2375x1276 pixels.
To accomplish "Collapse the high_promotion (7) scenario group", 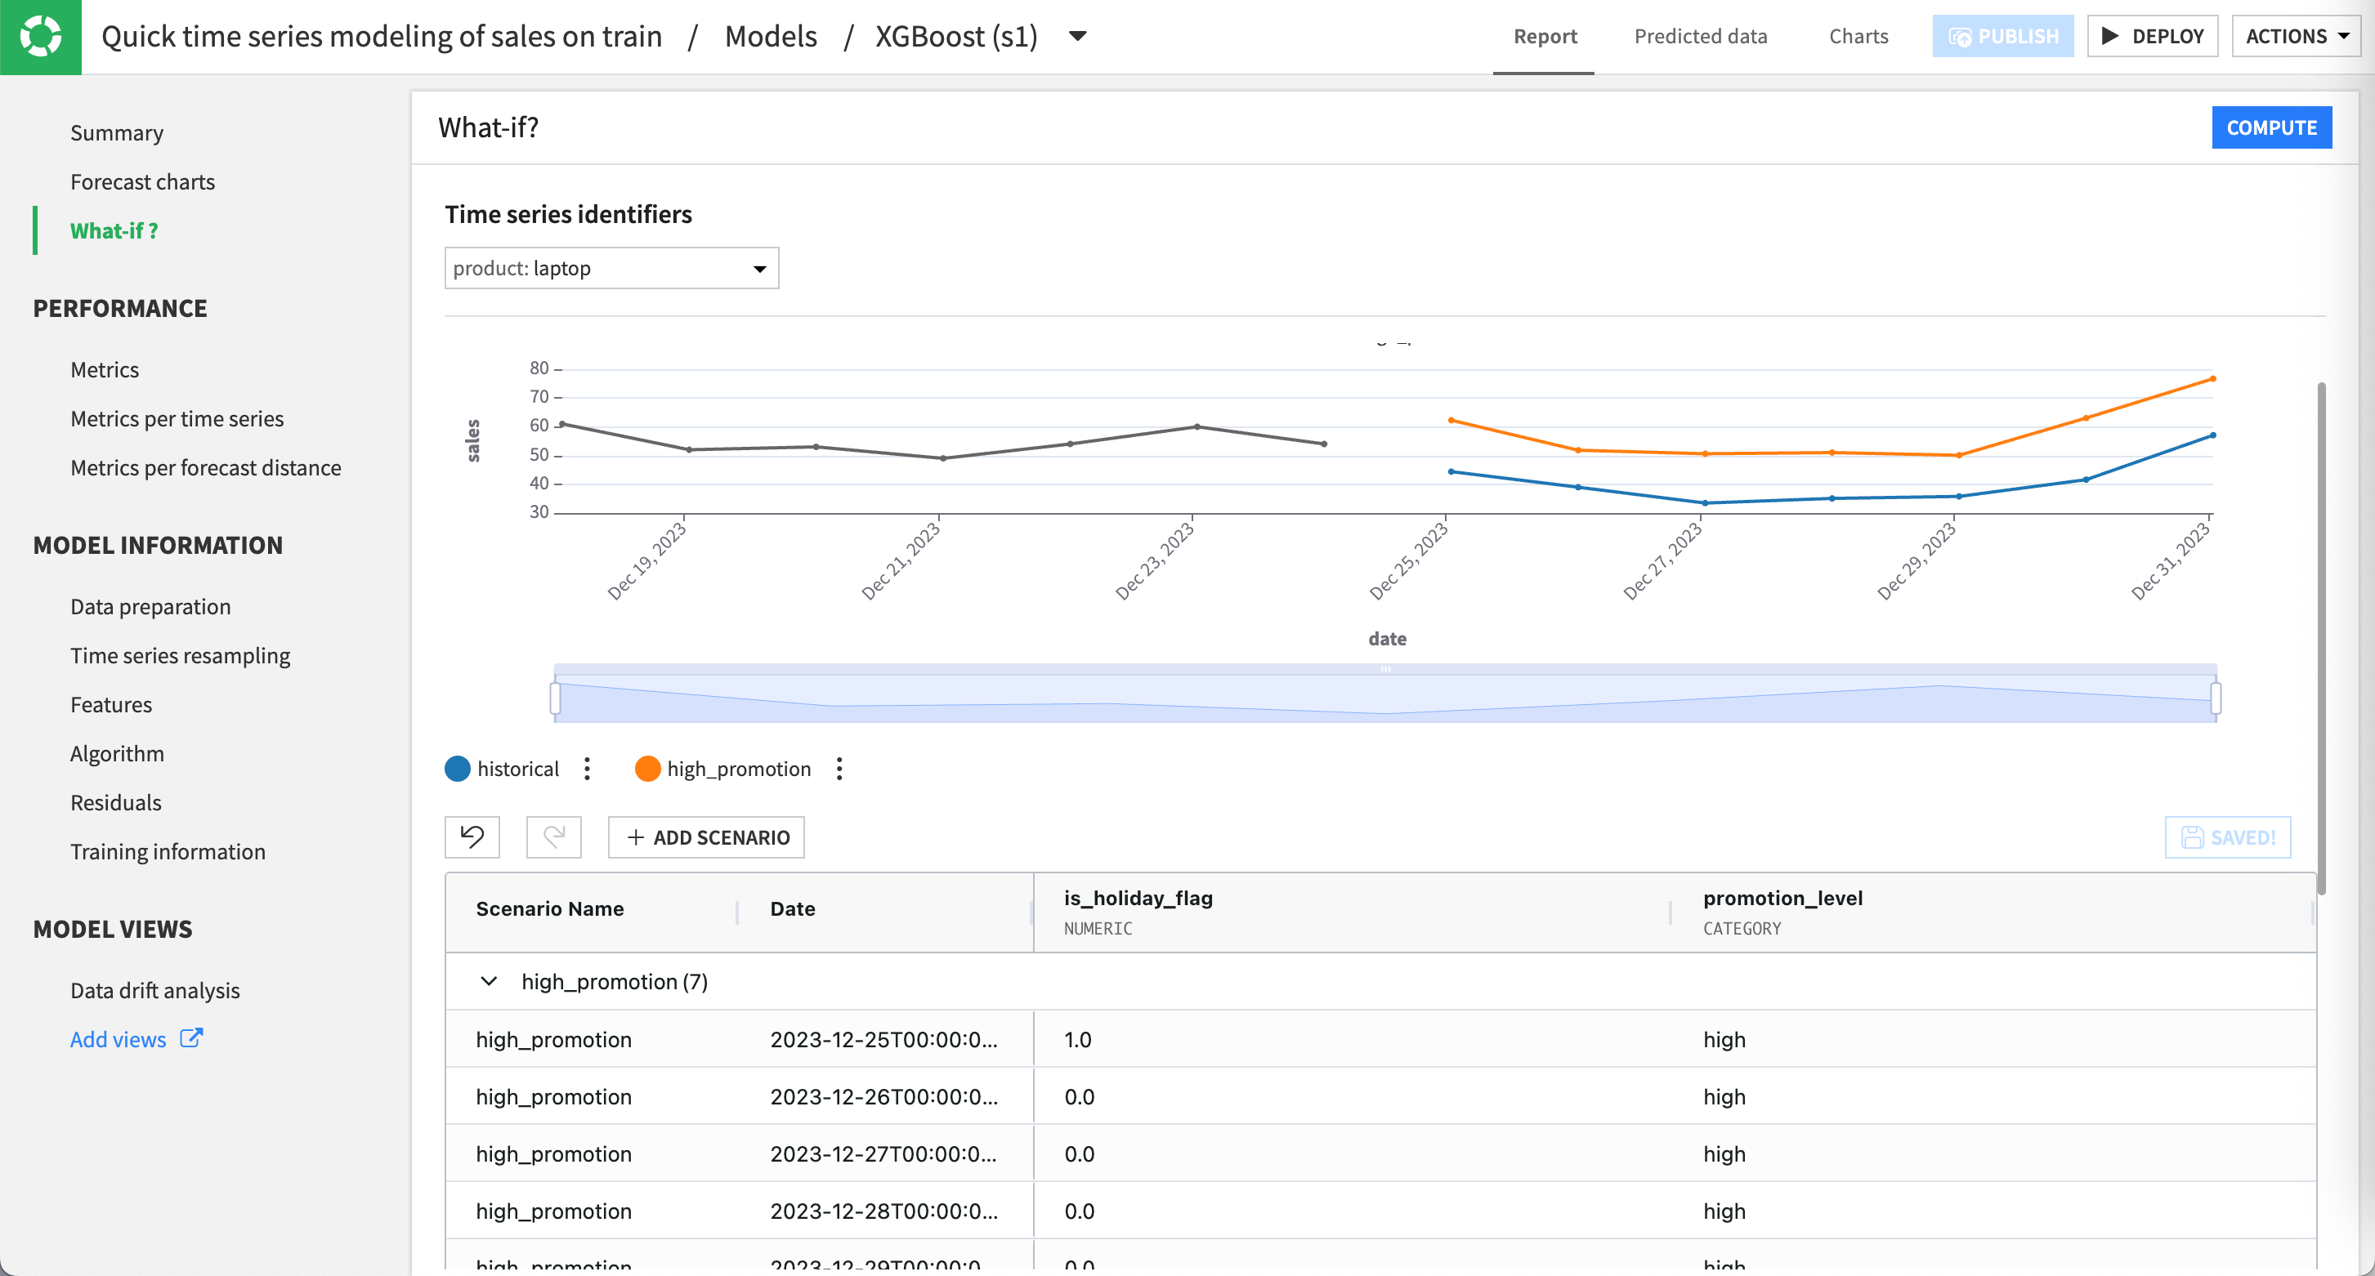I will [489, 981].
